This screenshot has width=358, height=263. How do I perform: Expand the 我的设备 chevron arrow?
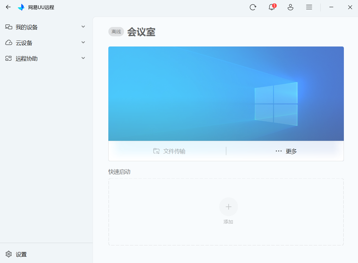click(x=83, y=27)
